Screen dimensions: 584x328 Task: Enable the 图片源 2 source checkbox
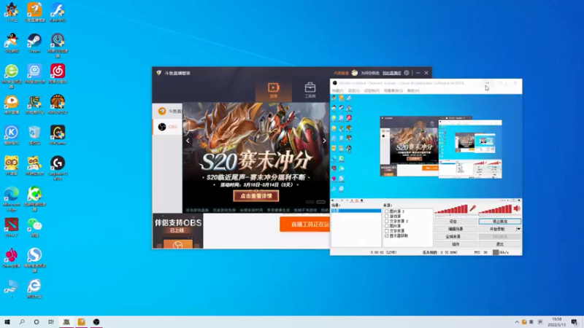click(x=387, y=211)
